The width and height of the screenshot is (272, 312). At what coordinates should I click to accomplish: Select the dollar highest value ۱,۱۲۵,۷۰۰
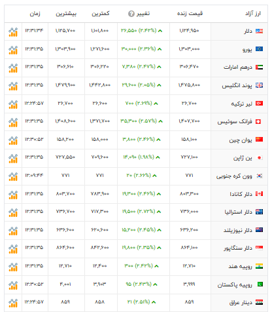(65, 31)
